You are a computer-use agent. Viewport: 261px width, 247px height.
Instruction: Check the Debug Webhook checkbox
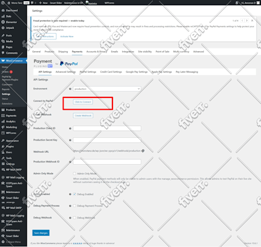click(74, 217)
